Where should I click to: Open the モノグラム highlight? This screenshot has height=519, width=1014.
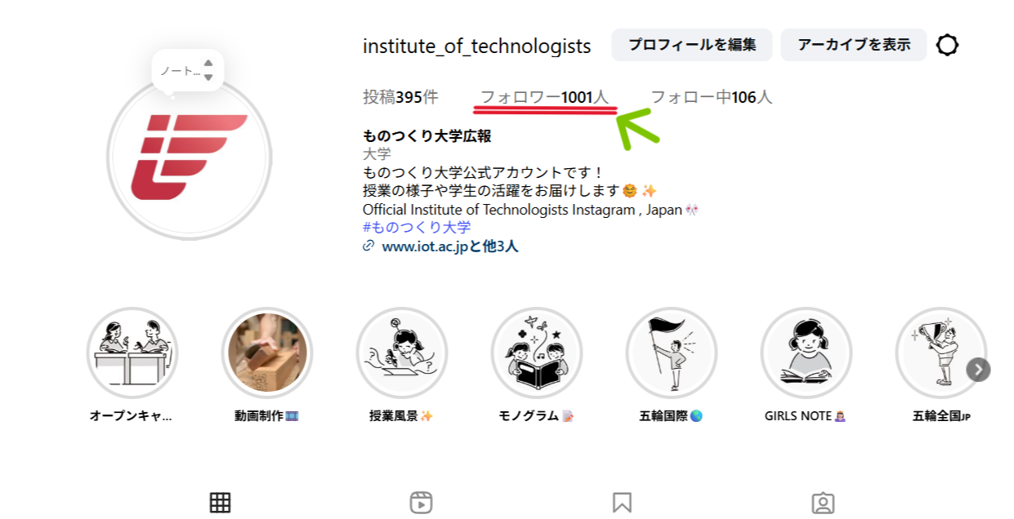[x=537, y=353]
